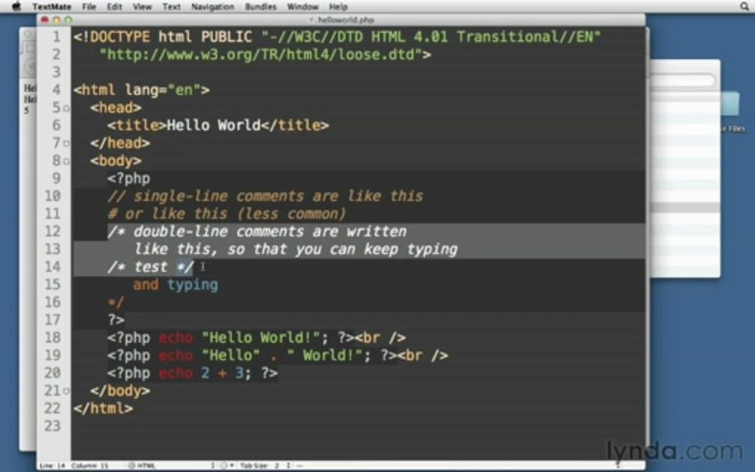Open the Apple menu
The height and width of the screenshot is (472, 755).
coord(16,7)
